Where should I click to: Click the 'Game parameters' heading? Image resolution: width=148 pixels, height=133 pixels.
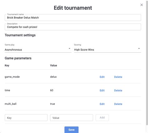[x=18, y=58]
